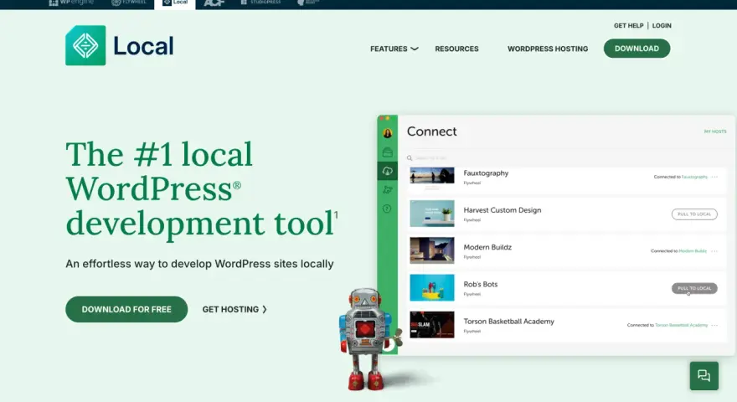Screen dimensions: 737x402
Task: Click the Rob's Bots site name
Action: click(x=481, y=285)
